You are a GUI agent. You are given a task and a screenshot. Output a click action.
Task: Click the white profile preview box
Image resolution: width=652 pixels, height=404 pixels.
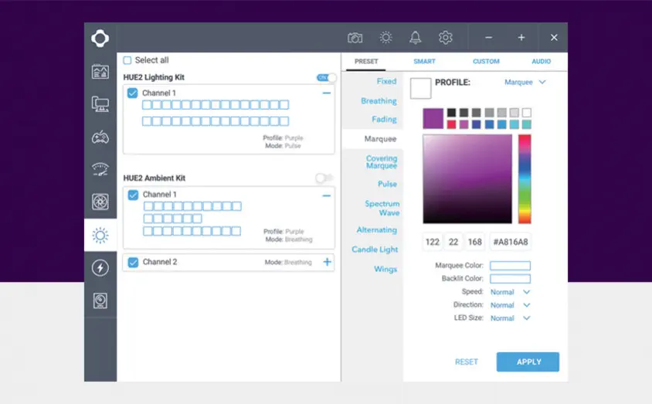click(420, 88)
